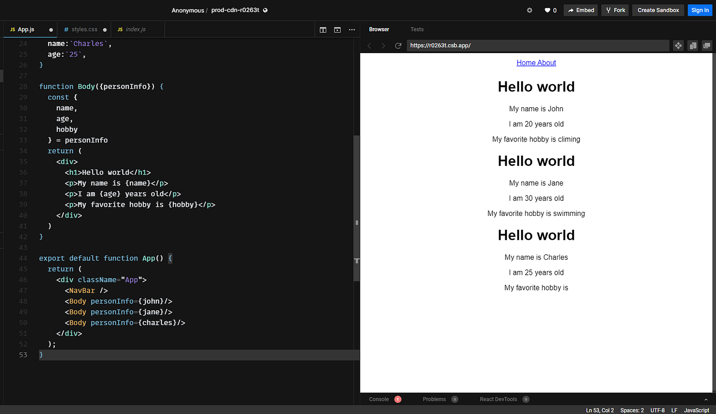Split the editor into two panes
This screenshot has width=716, height=414.
coord(323,30)
